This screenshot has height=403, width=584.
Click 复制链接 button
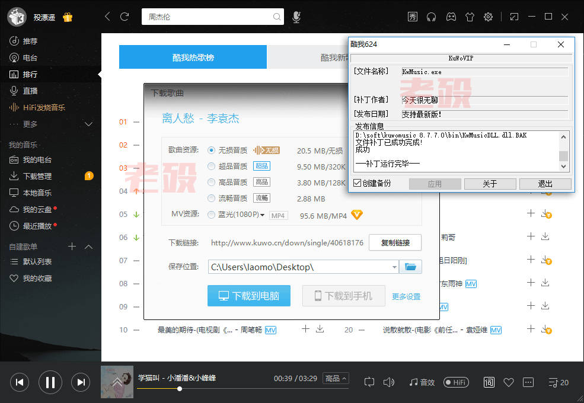click(x=395, y=243)
